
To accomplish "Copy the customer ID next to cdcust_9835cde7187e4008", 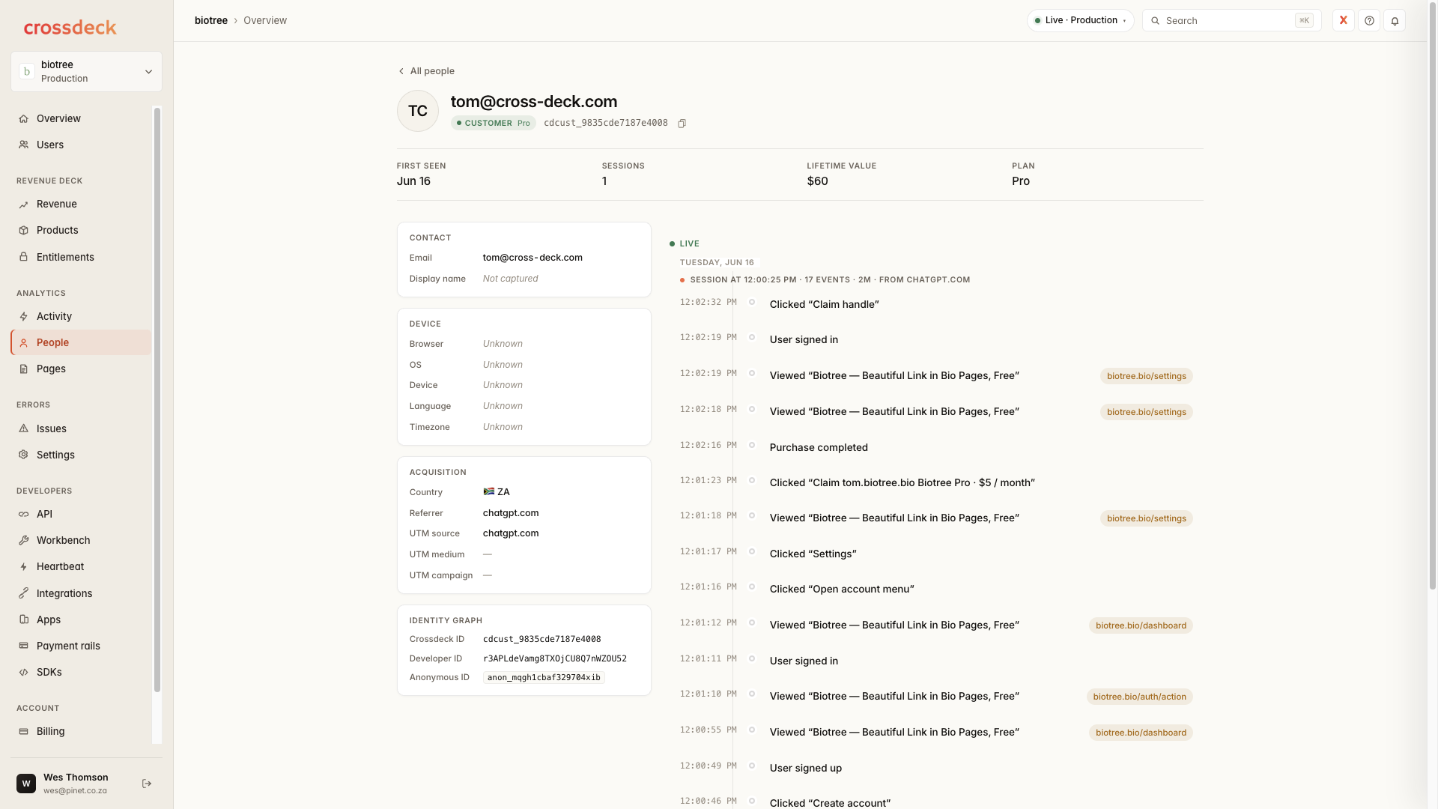I will [x=682, y=124].
